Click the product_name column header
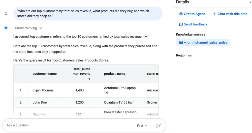 tap(115, 74)
